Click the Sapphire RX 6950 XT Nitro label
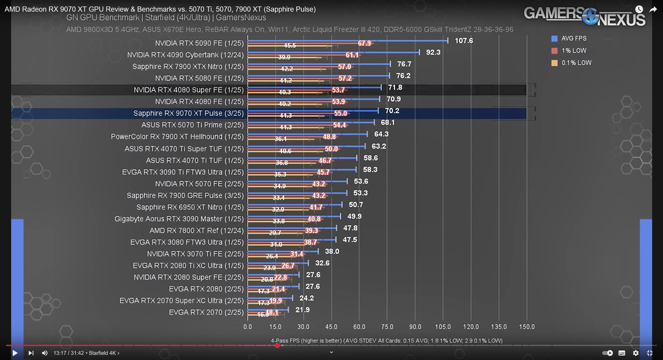The width and height of the screenshot is (663, 360). (x=190, y=207)
